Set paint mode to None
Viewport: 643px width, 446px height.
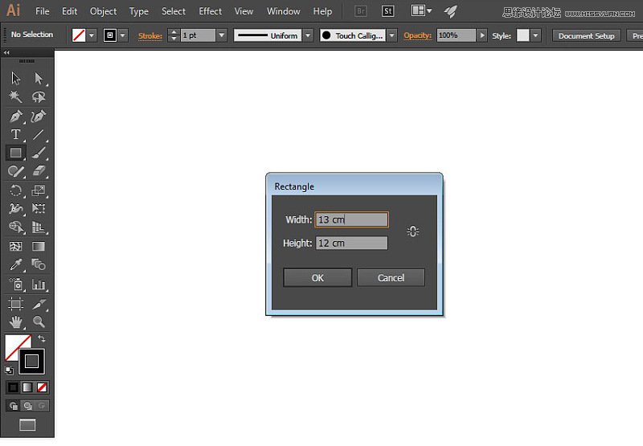click(42, 387)
